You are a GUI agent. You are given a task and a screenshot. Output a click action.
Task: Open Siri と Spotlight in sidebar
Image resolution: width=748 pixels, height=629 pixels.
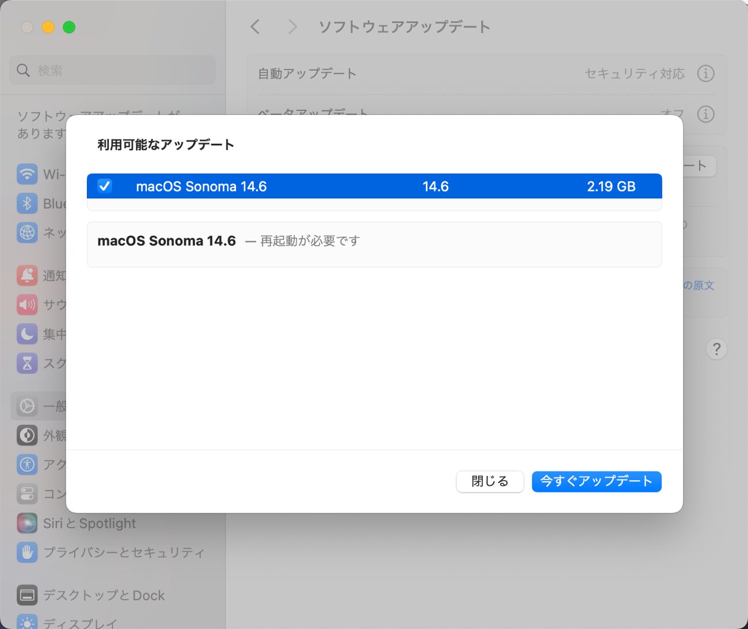[89, 523]
